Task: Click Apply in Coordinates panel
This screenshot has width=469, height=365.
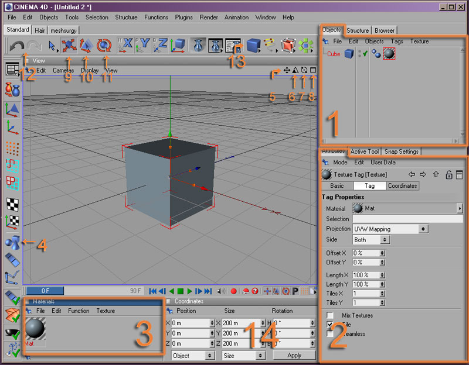Action: pyautogui.click(x=294, y=355)
